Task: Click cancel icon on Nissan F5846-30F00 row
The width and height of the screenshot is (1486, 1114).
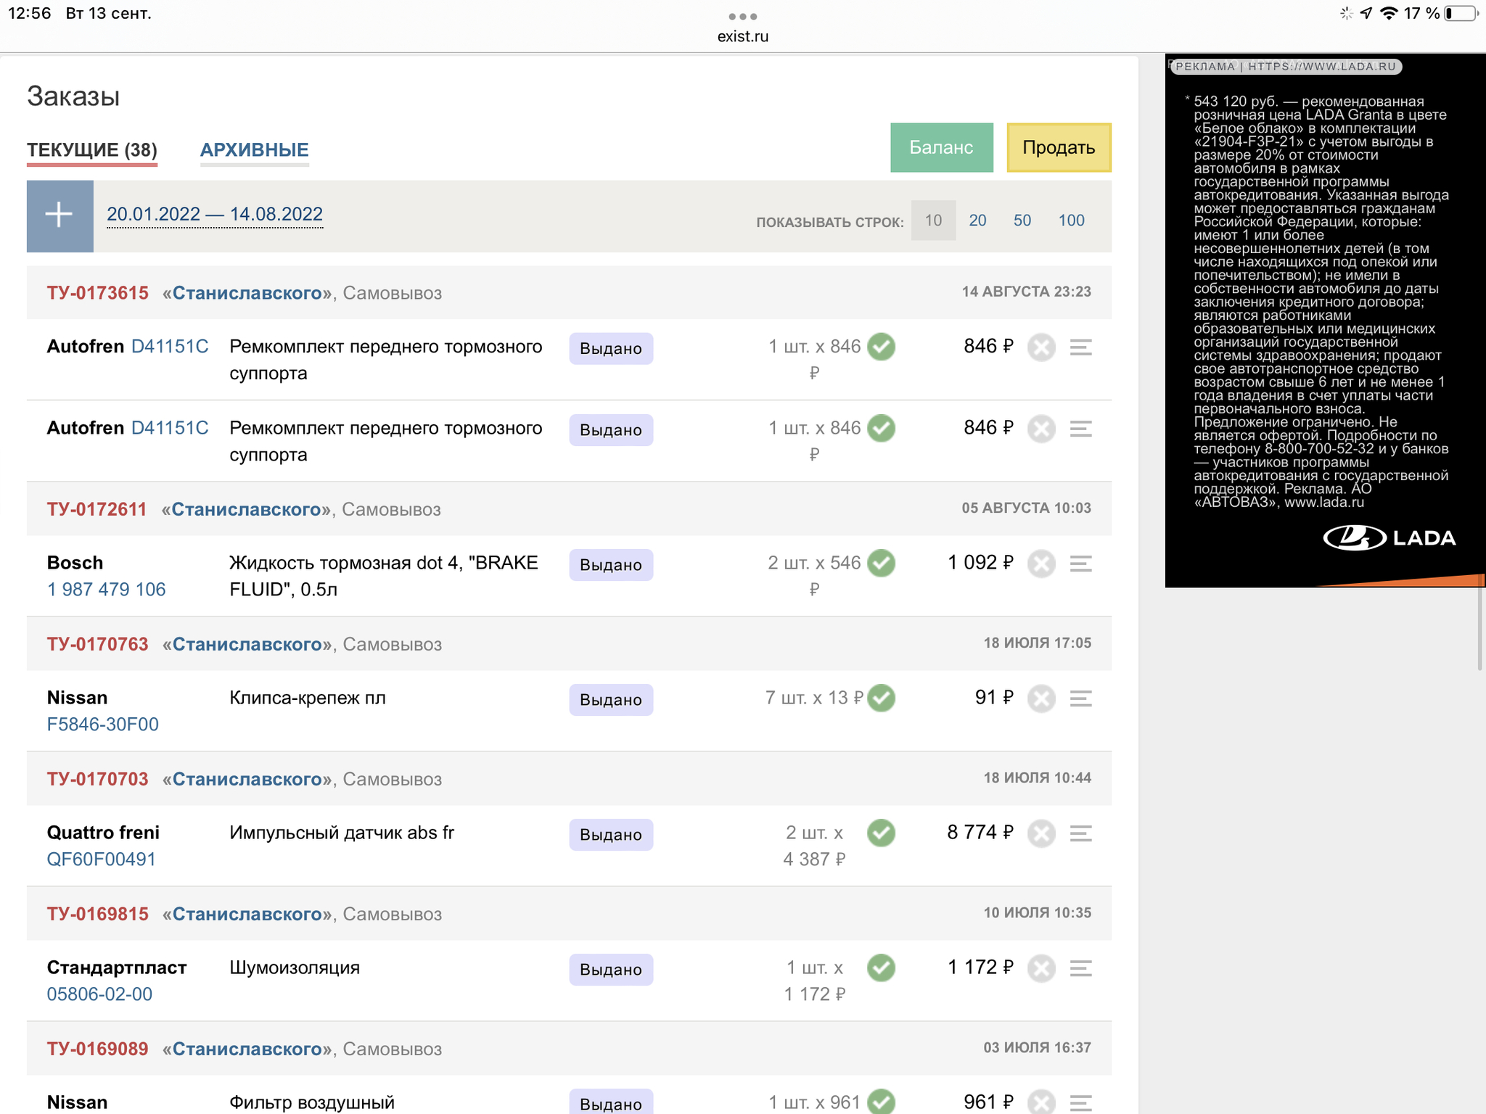Action: 1041,698
